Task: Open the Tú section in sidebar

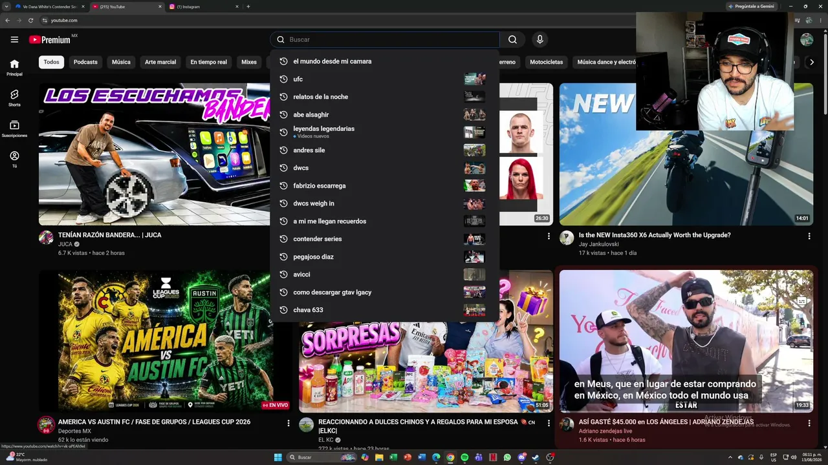Action: click(x=14, y=159)
